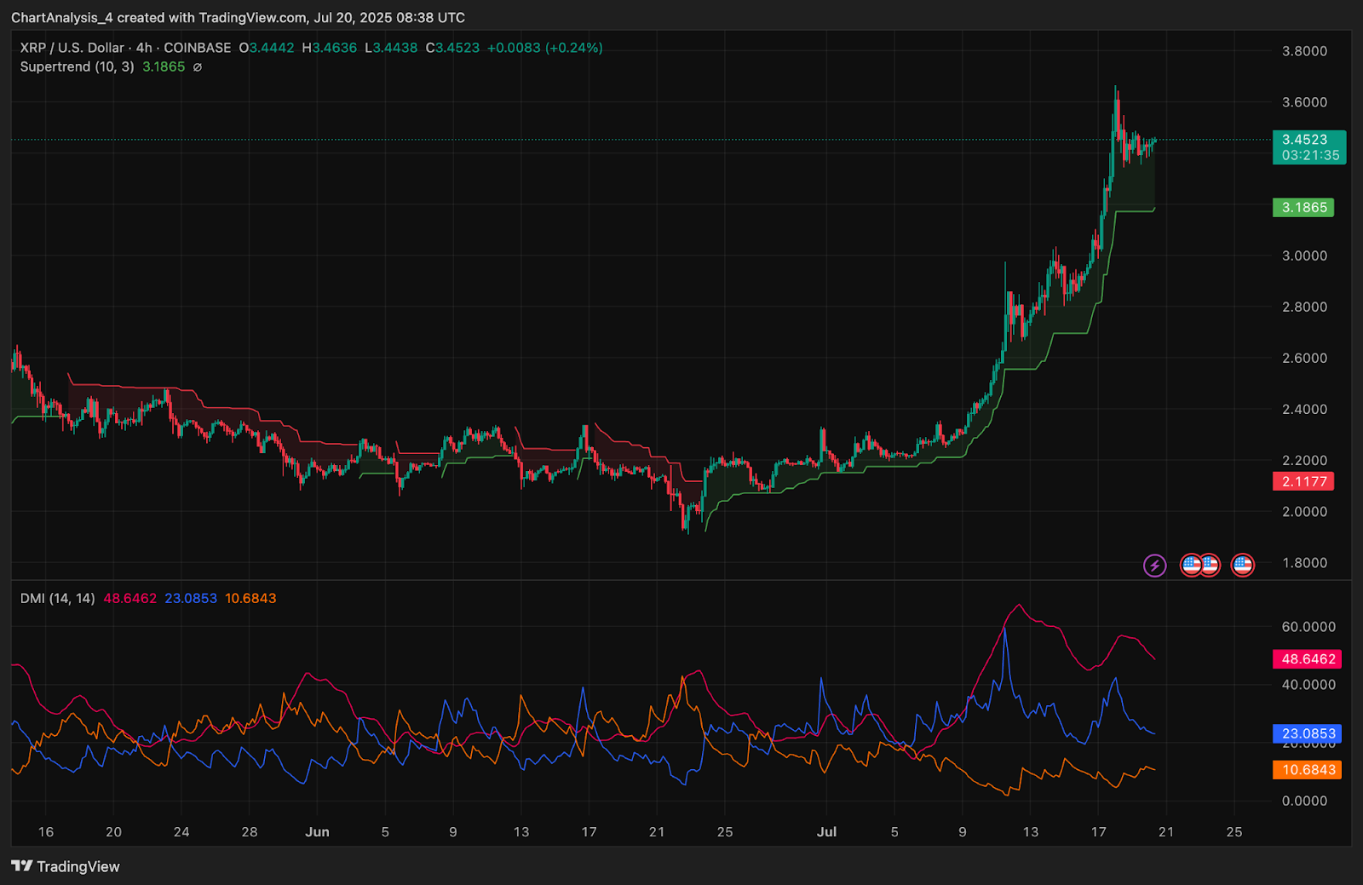This screenshot has width=1363, height=885.
Task: Click the green 3.1865 Supertrend price label
Action: pyautogui.click(x=1303, y=207)
